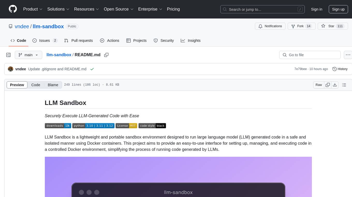Switch to the Issues tab
Image resolution: width=352 pixels, height=197 pixels.
click(45, 40)
